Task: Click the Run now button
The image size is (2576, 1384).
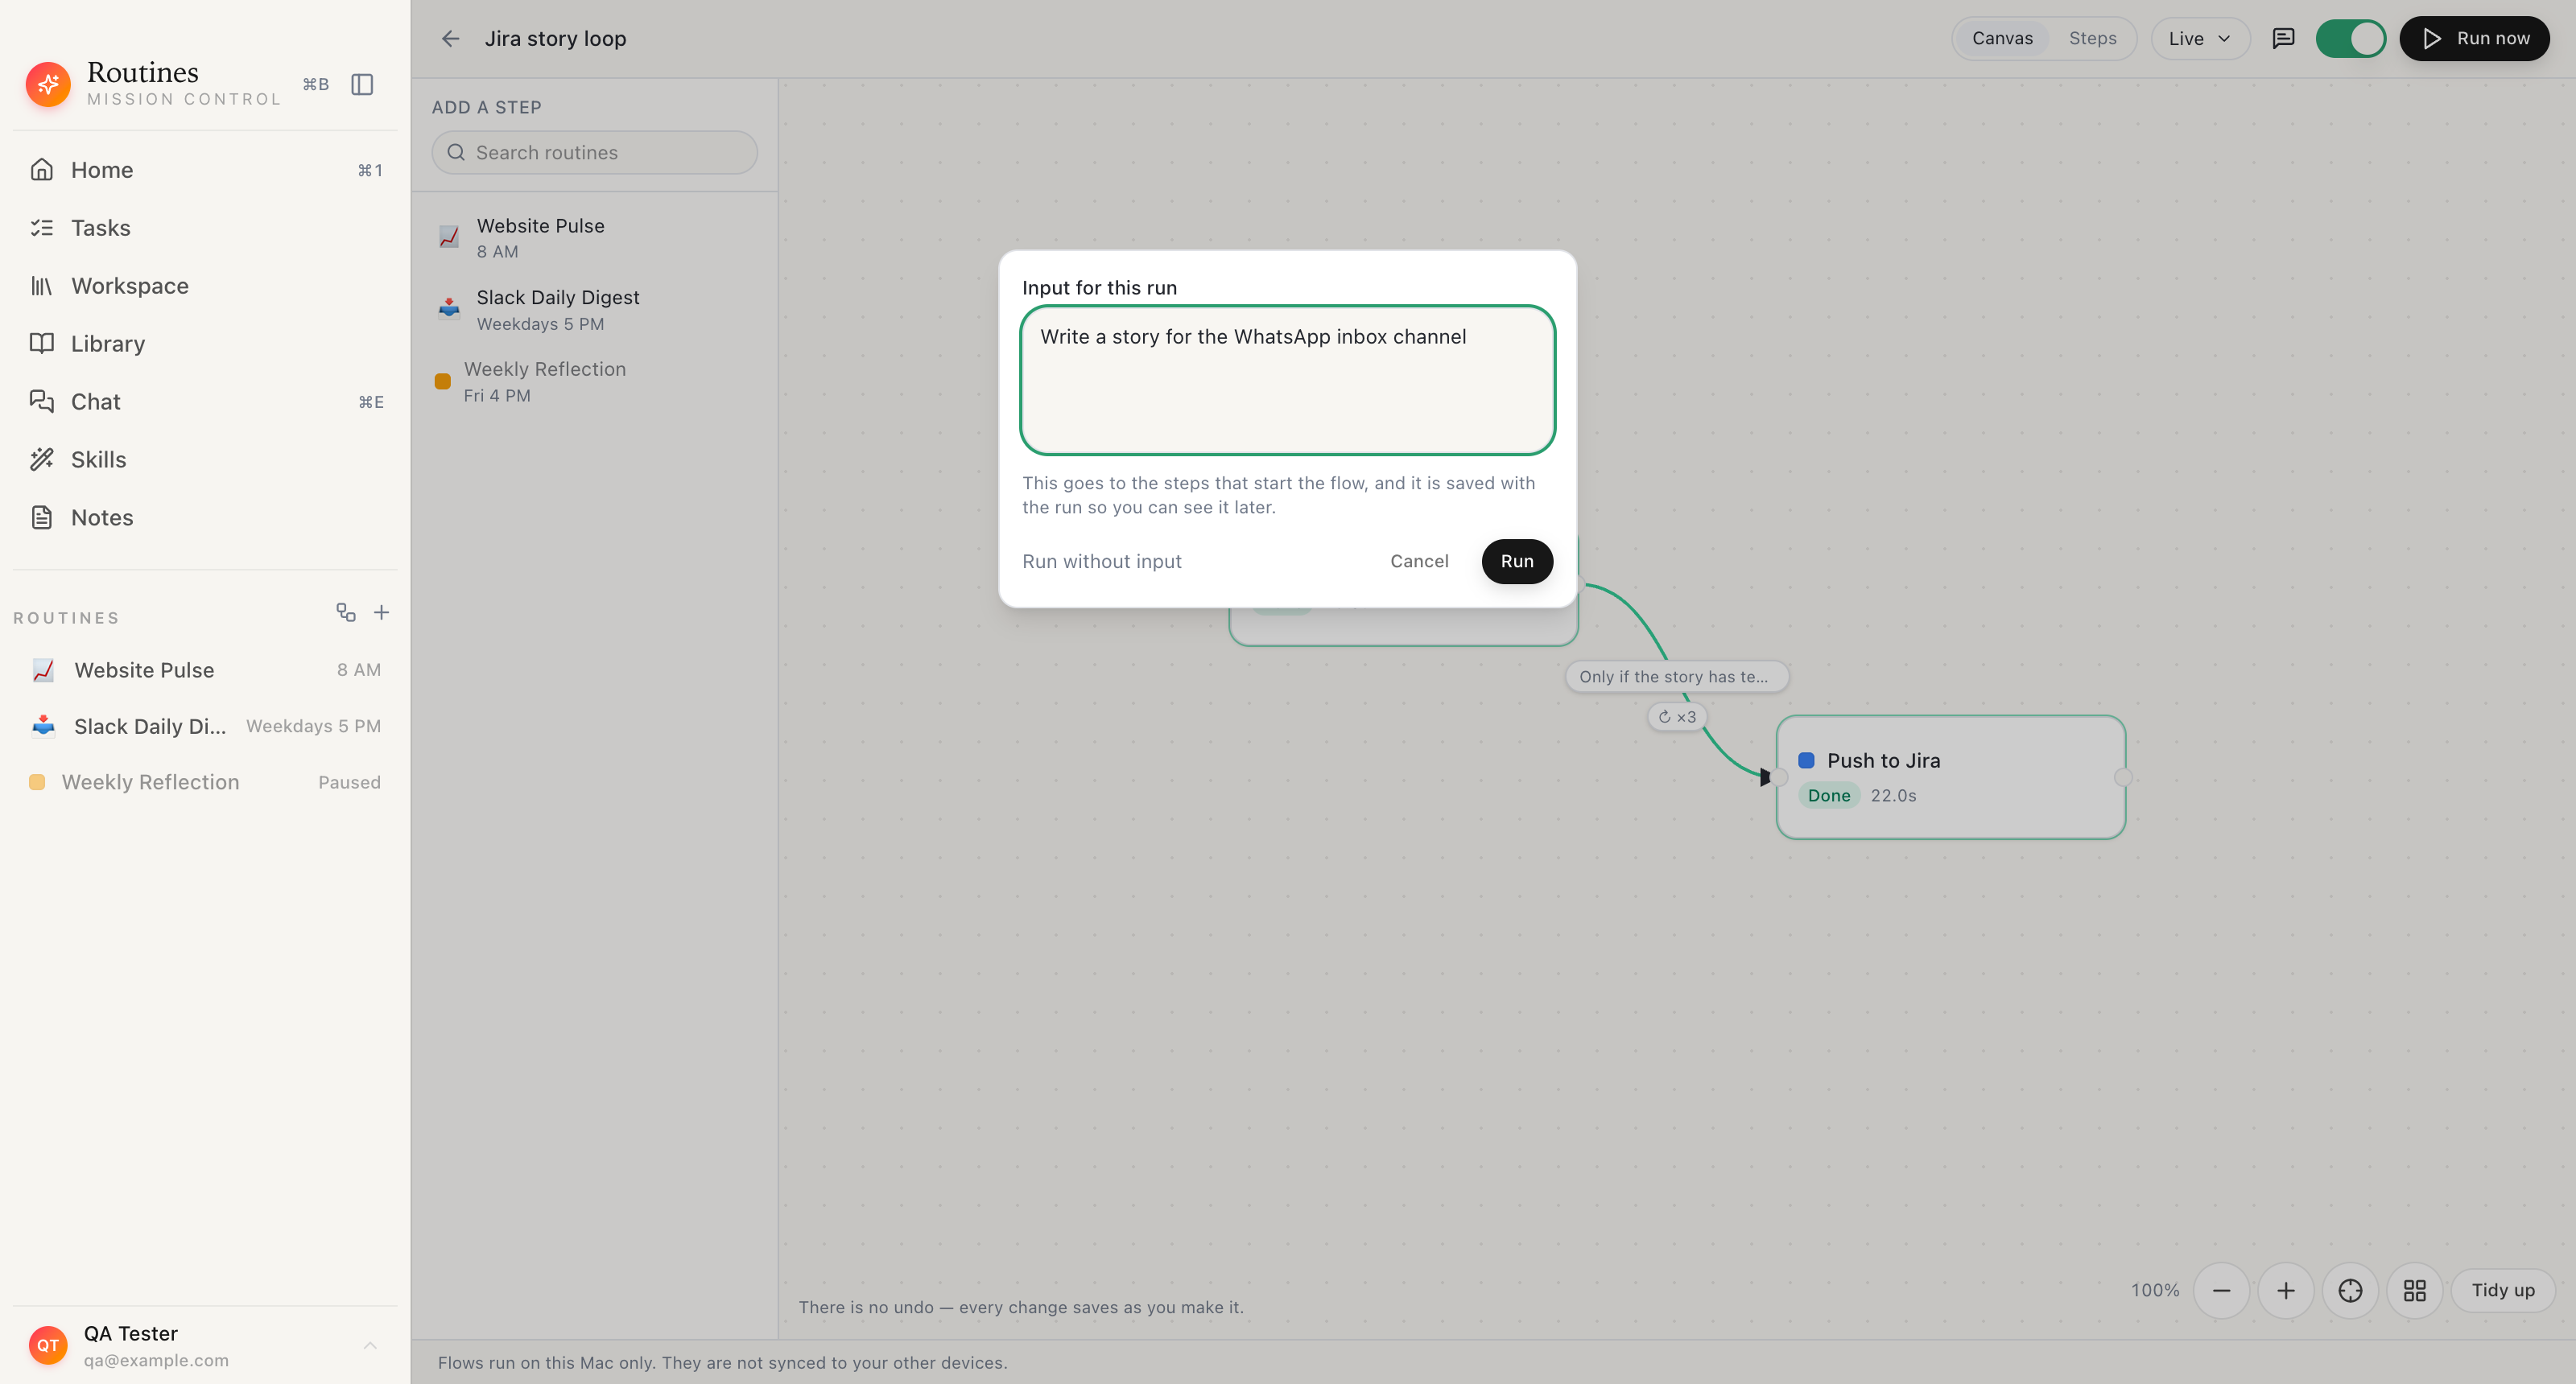Action: pos(2474,38)
